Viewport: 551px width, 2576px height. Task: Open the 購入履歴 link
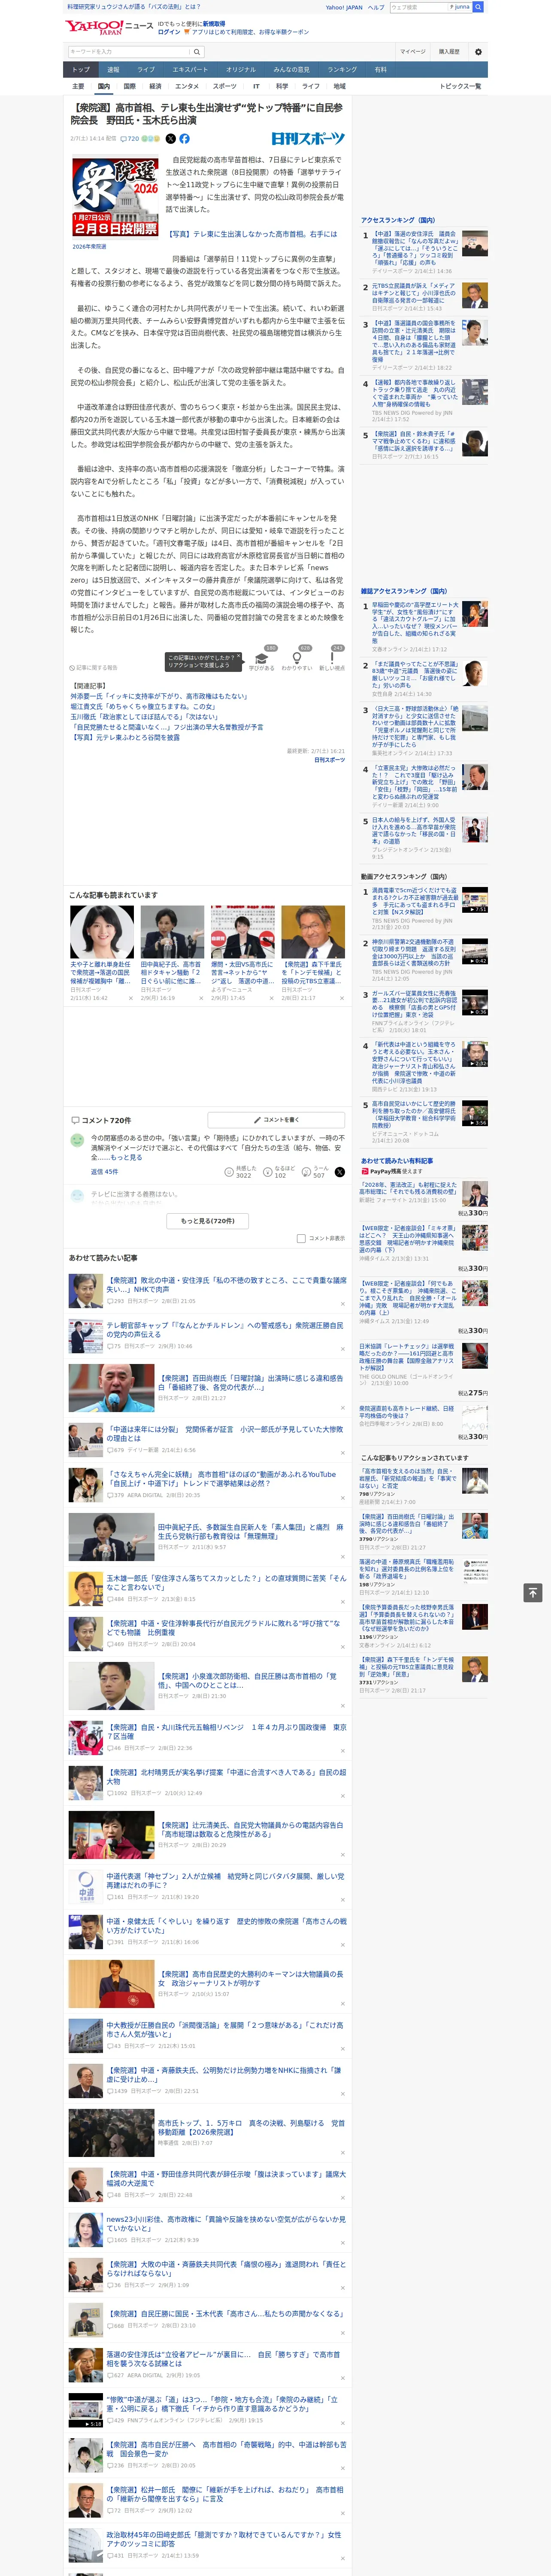click(x=449, y=52)
